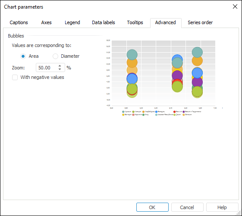Go to the Legend tab
The height and width of the screenshot is (216, 242).
click(72, 22)
